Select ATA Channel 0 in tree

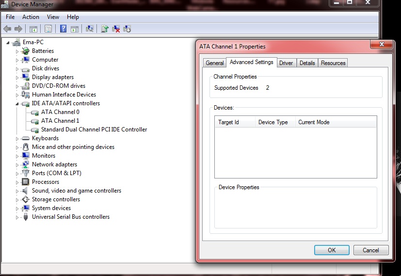coord(60,112)
